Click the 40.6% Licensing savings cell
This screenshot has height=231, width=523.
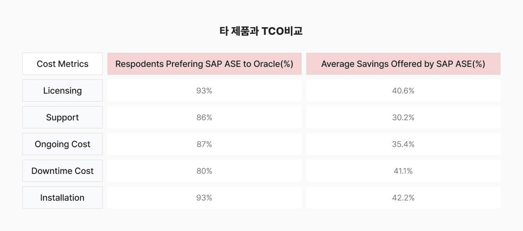tap(403, 91)
